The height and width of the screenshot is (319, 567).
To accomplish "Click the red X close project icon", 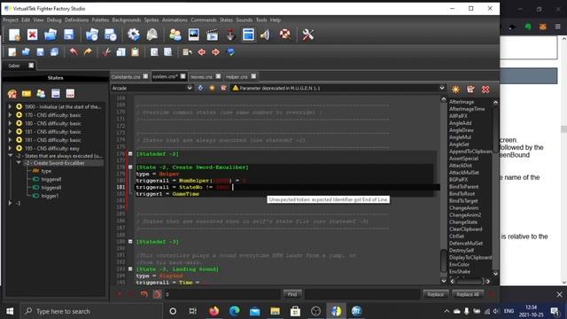I will click(x=32, y=35).
